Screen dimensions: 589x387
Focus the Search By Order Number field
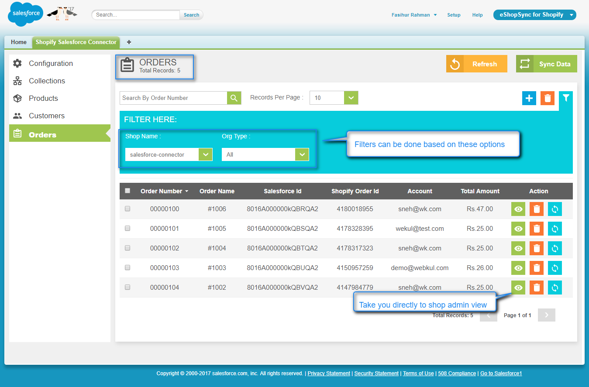pos(173,98)
